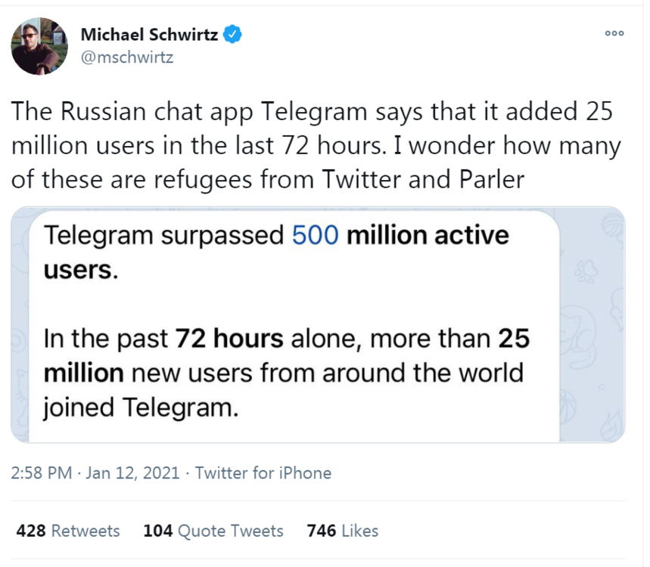650x567 pixels.
Task: View the 746 Likes list
Action: point(342,531)
